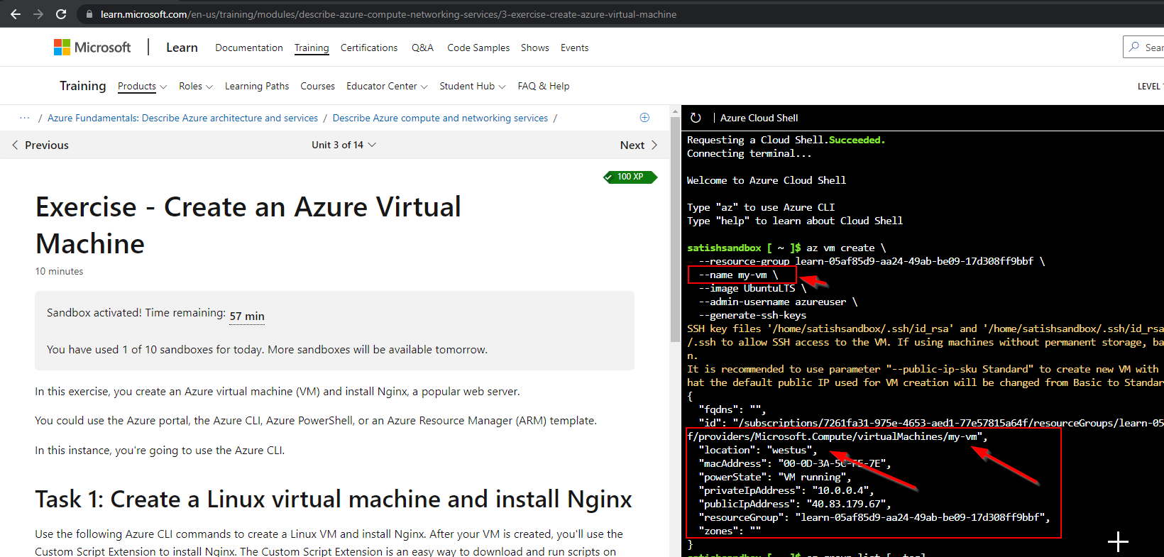Go to the Q&A navigation item
1164x557 pixels.
[422, 48]
